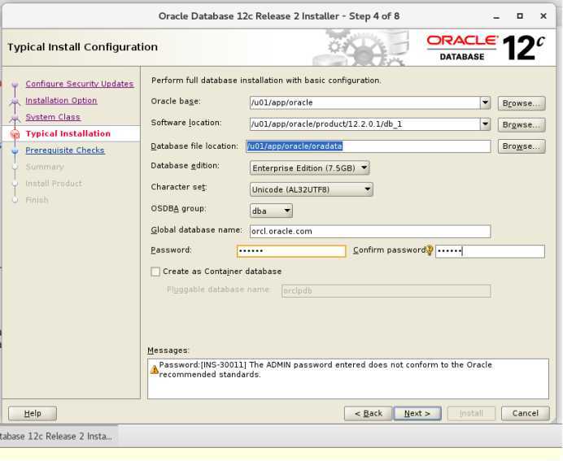Screen dimensions: 563x461
Task: Click the Prerequisite Checks step marker icon
Action: tap(15, 151)
